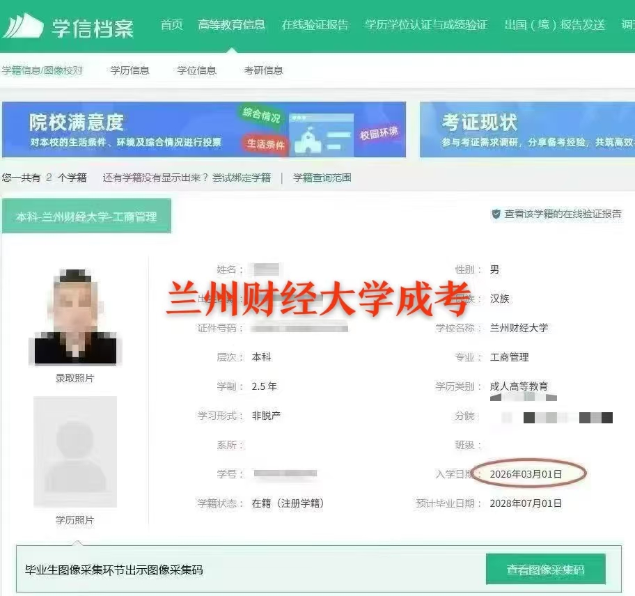Click the shield icon beside 在线验证报告 link
Viewport: 635px width, 596px height.
[496, 214]
